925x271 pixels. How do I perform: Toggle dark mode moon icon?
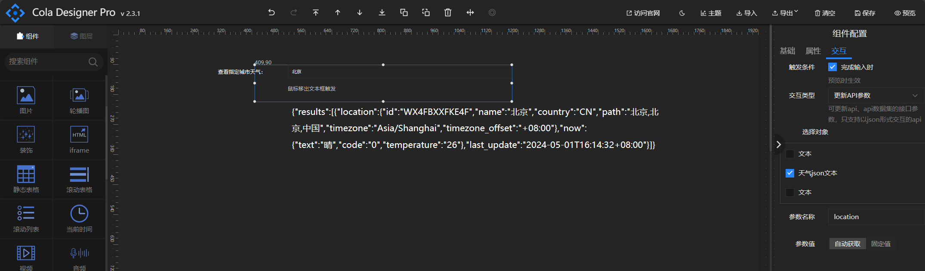point(682,13)
